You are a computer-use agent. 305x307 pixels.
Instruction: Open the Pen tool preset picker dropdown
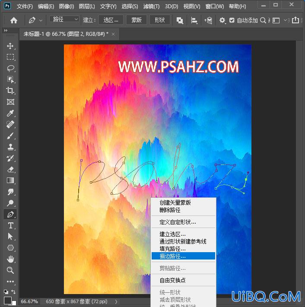click(41, 20)
